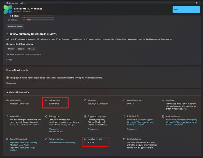Expand Ratings and reviews chevron arrow
Viewport: 203px width, 158px height.
pos(197,3)
